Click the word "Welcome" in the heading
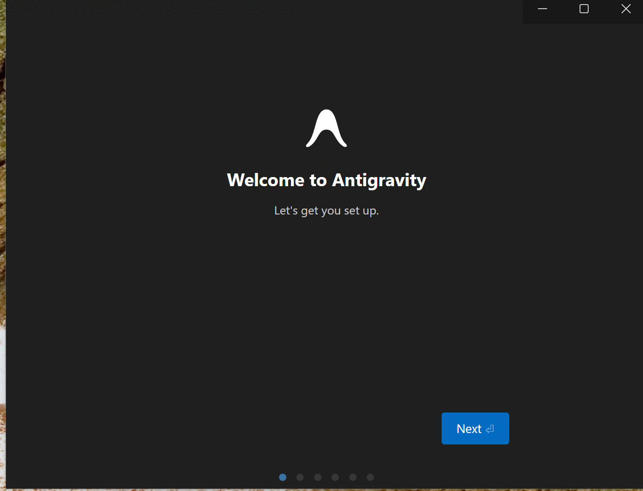The width and height of the screenshot is (643, 491). [x=265, y=180]
